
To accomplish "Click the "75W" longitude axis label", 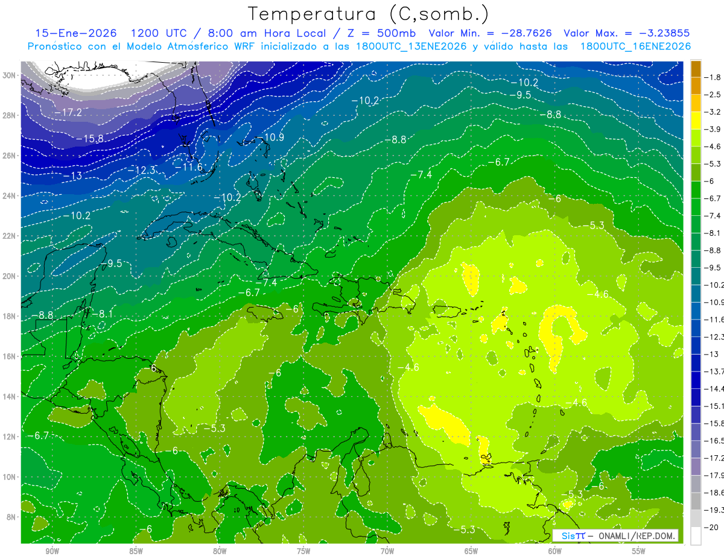I will tap(303, 551).
